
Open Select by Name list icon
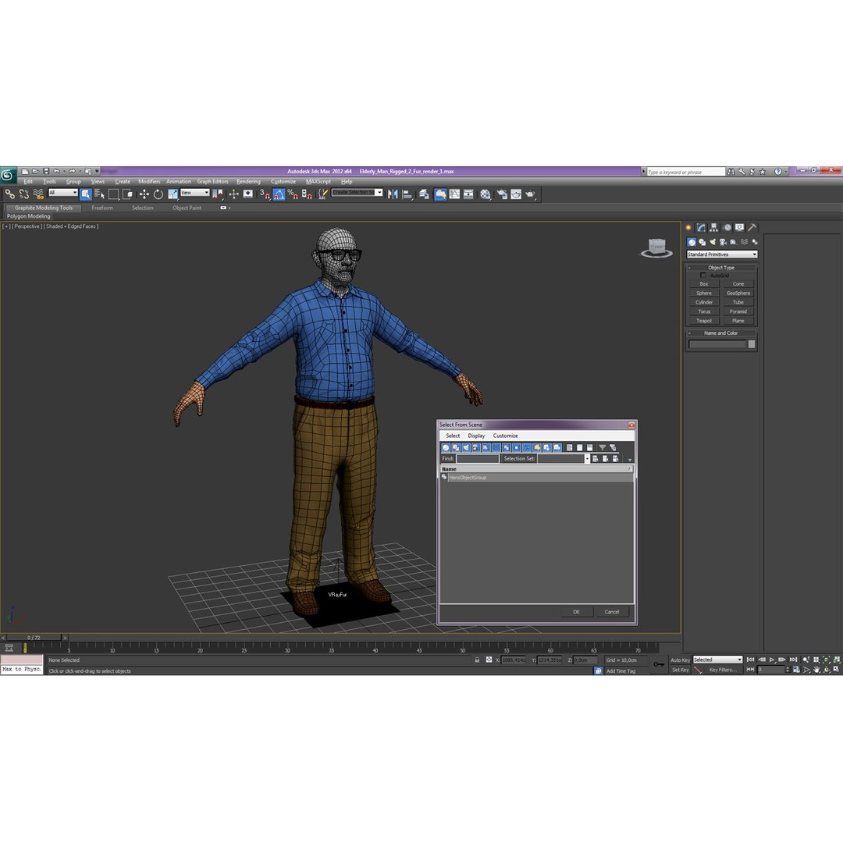99,194
